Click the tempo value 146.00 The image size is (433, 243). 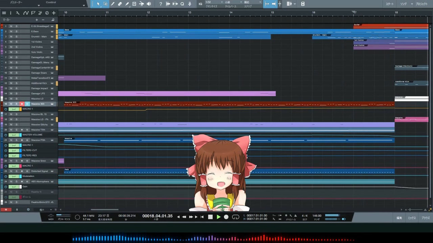pos(317,216)
